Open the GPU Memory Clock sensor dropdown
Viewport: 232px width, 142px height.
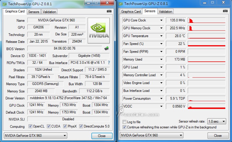161,28
